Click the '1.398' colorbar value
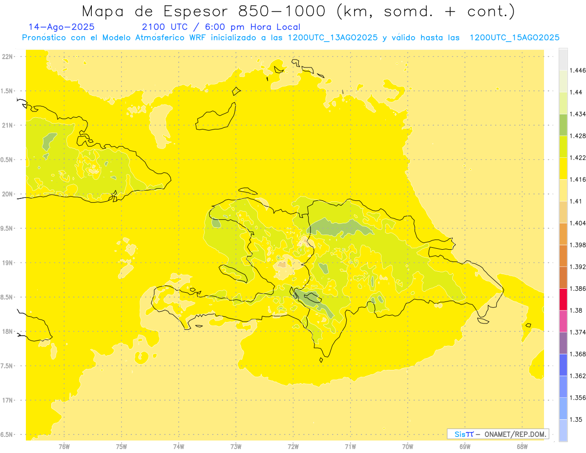Image resolution: width=586 pixels, height=453 pixels. [577, 245]
